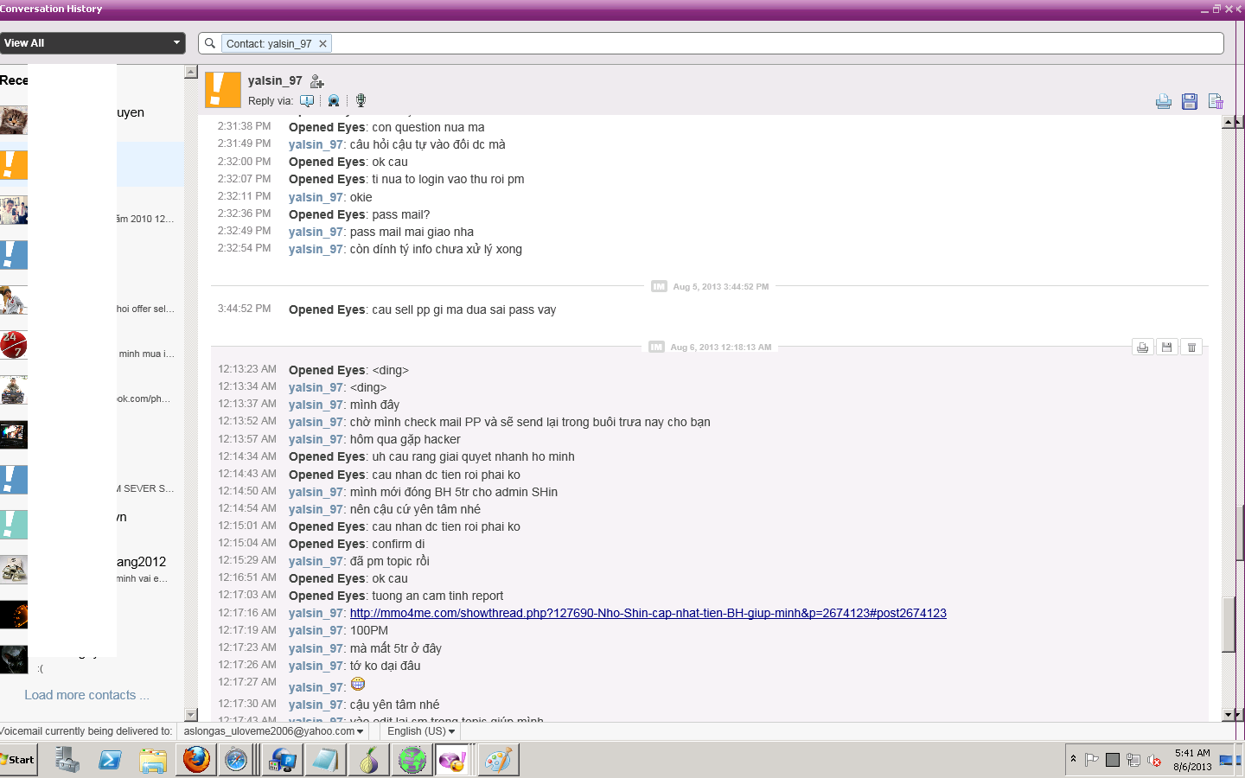Open Action Center flag tray icon
Image resolution: width=1245 pixels, height=778 pixels.
[x=1092, y=760]
